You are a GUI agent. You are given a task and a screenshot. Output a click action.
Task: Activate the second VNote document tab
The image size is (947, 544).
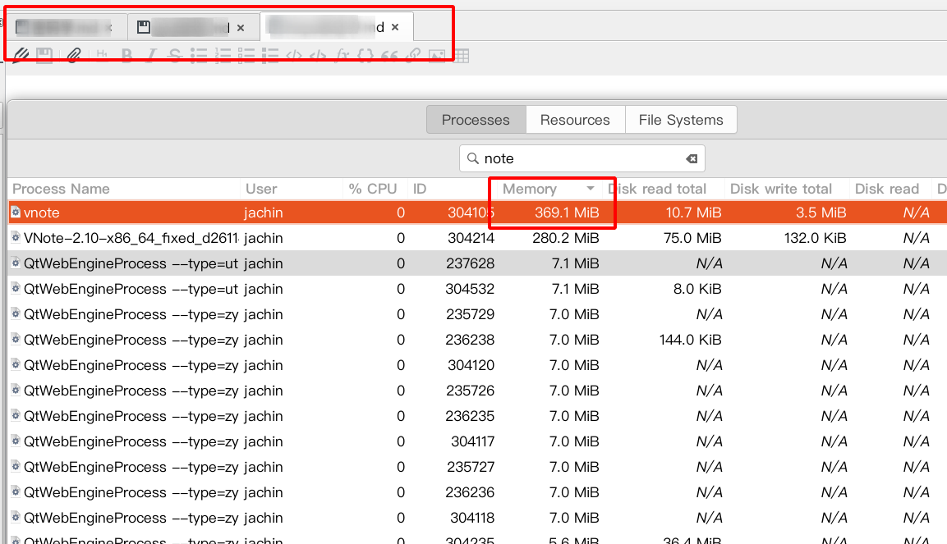click(193, 27)
